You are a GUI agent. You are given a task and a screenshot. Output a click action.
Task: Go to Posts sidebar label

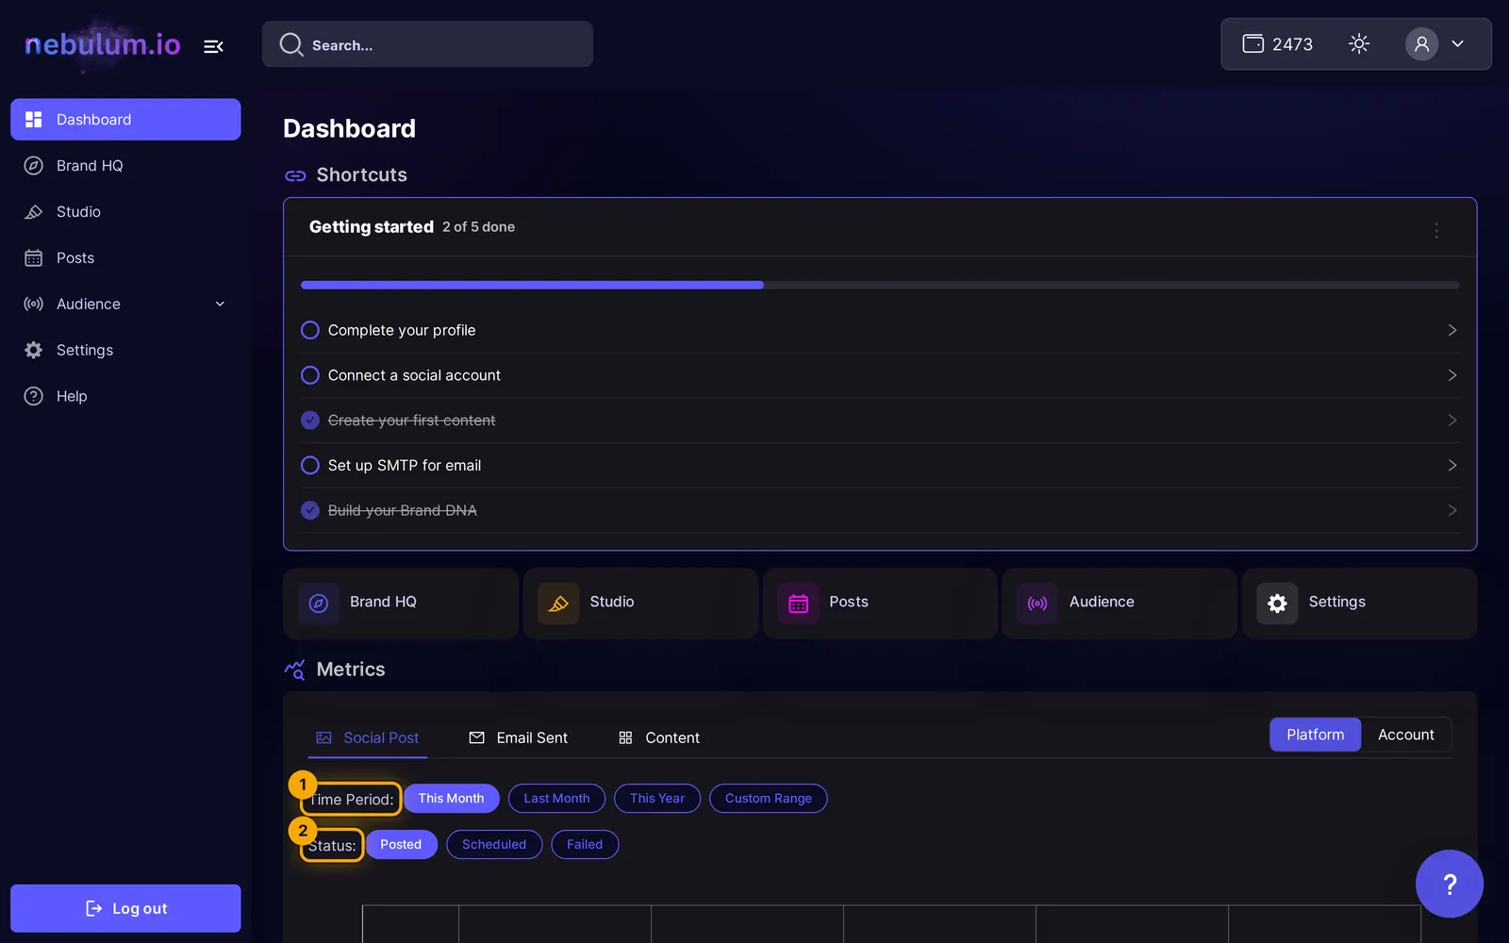(x=75, y=258)
